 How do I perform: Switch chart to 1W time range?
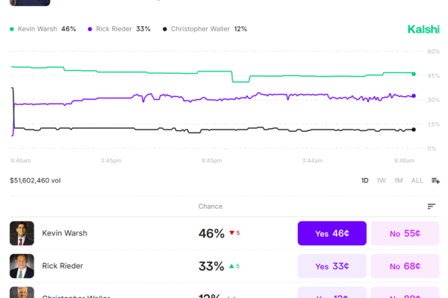coord(381,180)
